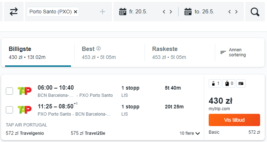Click the search magnifier button
Image resolution: width=267 pixels, height=142 pixels.
pyautogui.click(x=255, y=12)
